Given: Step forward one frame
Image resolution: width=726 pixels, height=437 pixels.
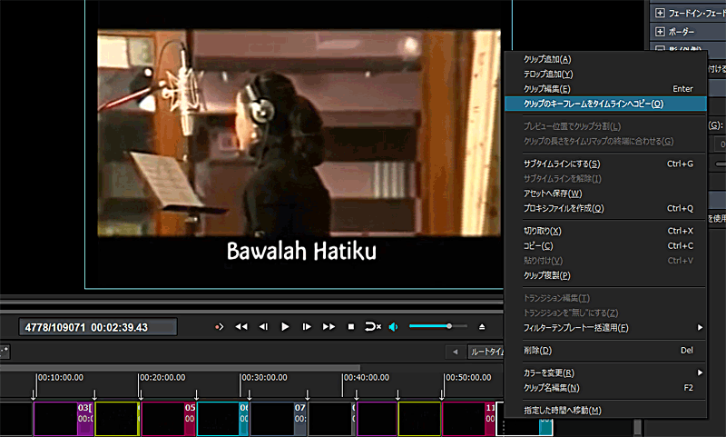Looking at the screenshot, I should [x=307, y=327].
